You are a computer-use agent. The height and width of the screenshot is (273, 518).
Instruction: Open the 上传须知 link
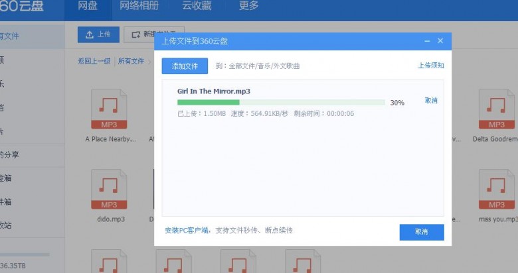click(430, 66)
